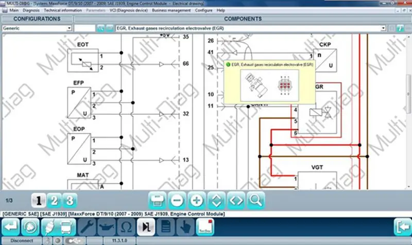Open the Configure menu
This screenshot has width=412, height=245.
tap(203, 10)
